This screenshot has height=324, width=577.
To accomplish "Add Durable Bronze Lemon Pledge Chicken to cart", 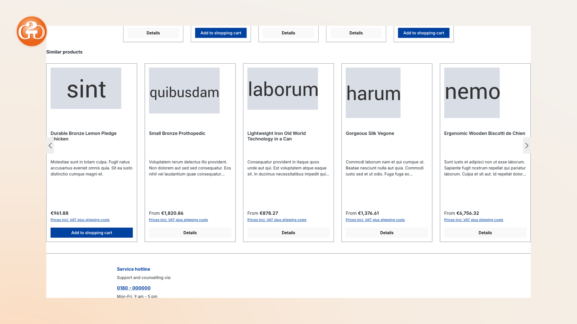I will [x=92, y=233].
